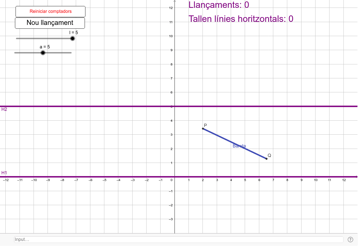Open the help question mark icon
Image resolution: width=358 pixels, height=246 pixels.
(x=350, y=240)
